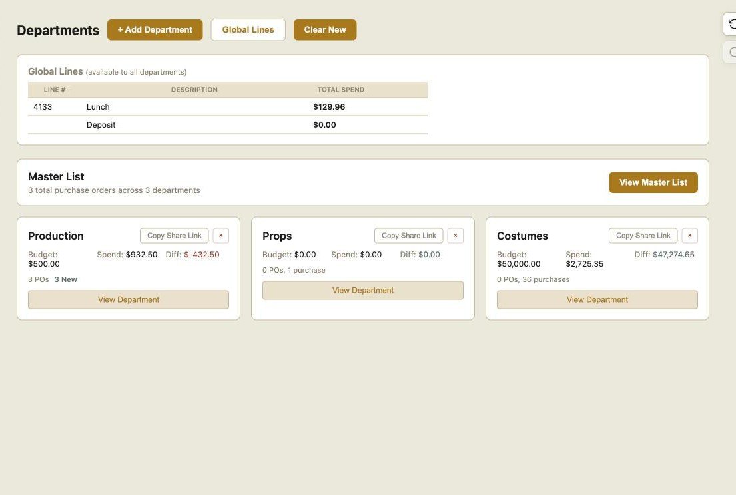This screenshot has height=495, width=736.
Task: Click the Production card title
Action: [56, 236]
